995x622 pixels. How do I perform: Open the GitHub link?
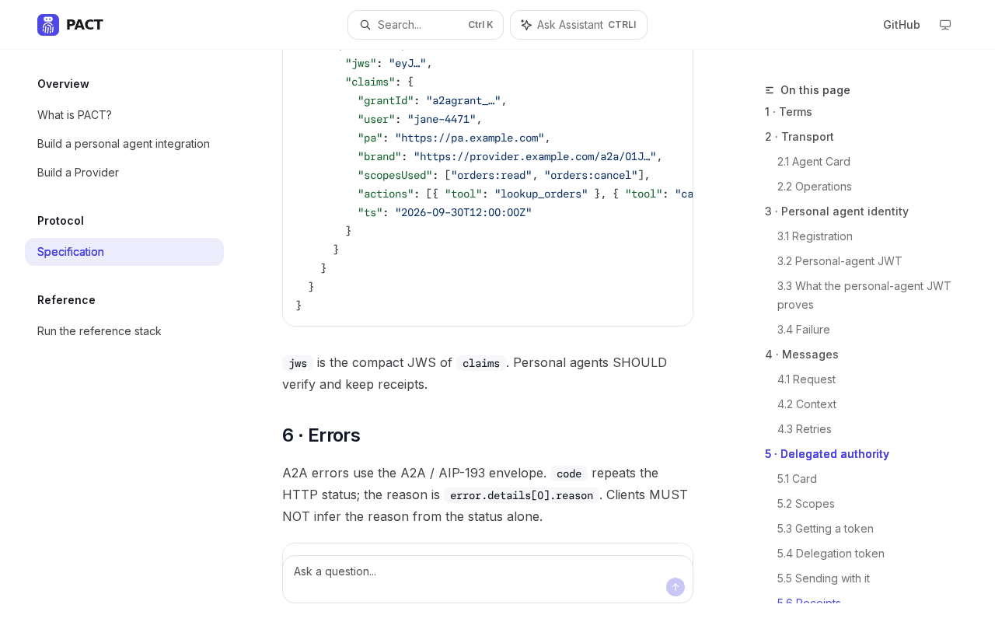click(902, 25)
